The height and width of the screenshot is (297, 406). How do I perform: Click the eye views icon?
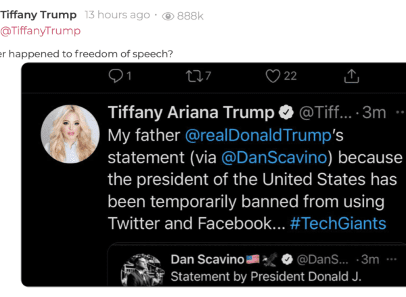(x=168, y=16)
